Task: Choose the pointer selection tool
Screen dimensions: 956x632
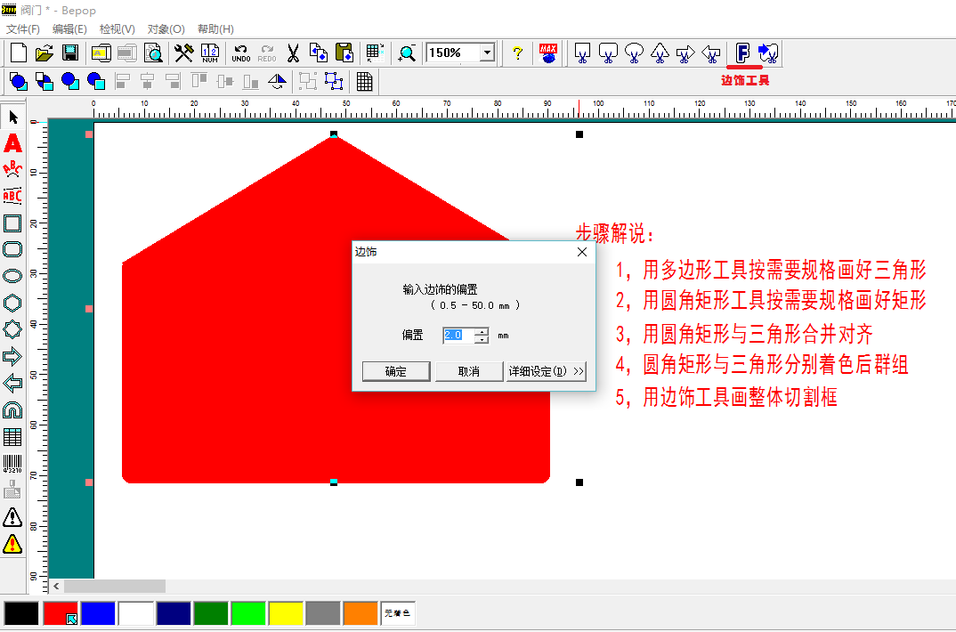Action: (12, 117)
